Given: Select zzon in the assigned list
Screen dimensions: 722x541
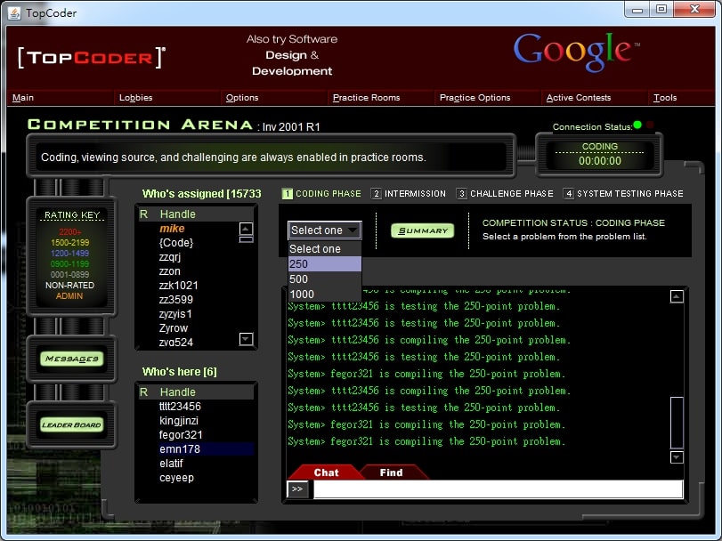Looking at the screenshot, I should (170, 271).
